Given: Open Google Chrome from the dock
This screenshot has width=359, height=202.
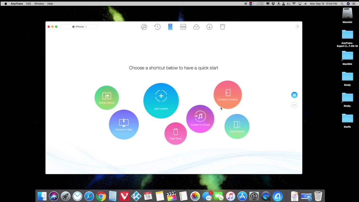Looking at the screenshot, I should [x=101, y=196].
